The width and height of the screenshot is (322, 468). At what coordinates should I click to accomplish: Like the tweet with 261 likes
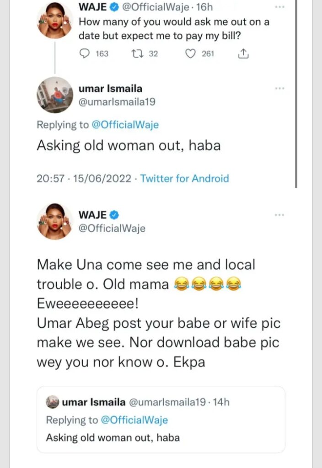pyautogui.click(x=191, y=53)
